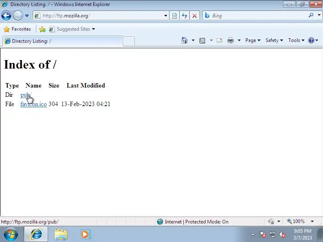
Task: Go back using the Back arrow button
Action: click(6, 16)
